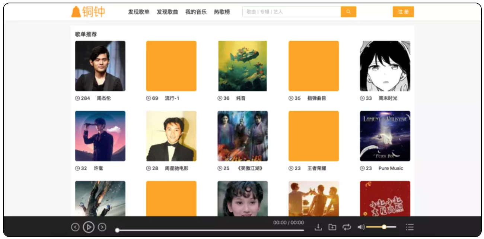Open 我的音乐 from the navigation bar
This screenshot has height=239, width=484.
[x=195, y=12]
